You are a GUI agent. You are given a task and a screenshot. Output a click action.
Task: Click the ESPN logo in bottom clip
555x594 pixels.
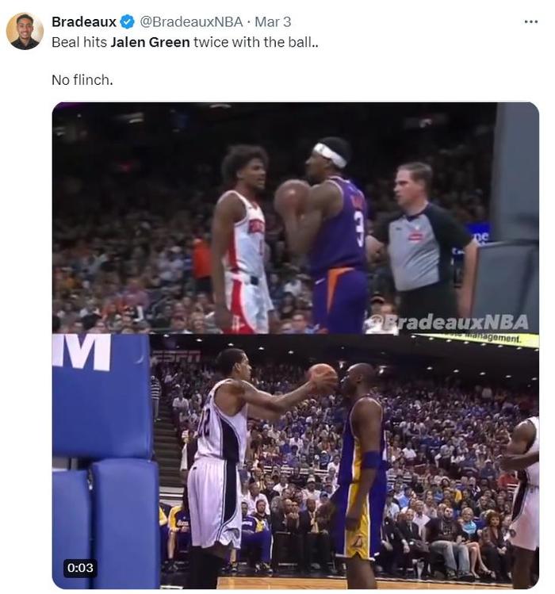tap(175, 356)
